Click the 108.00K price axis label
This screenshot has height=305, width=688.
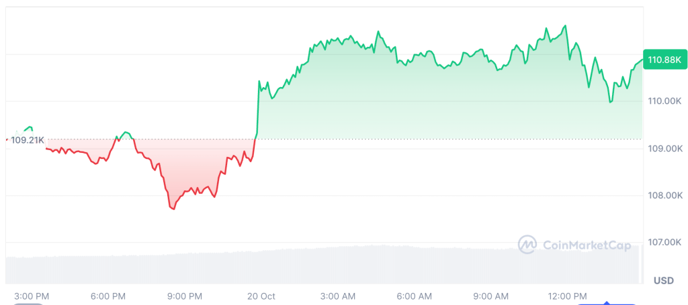click(x=664, y=196)
